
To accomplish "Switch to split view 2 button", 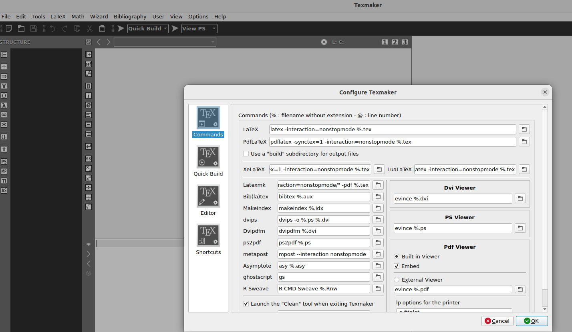I will tap(395, 42).
